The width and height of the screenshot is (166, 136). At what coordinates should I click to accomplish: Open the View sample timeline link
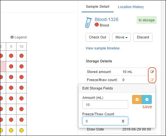pos(102,48)
